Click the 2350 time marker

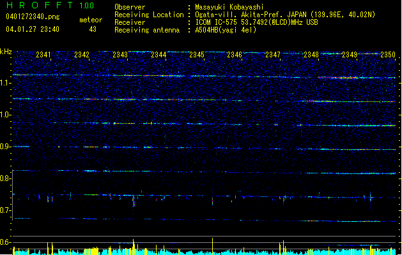tap(388, 54)
